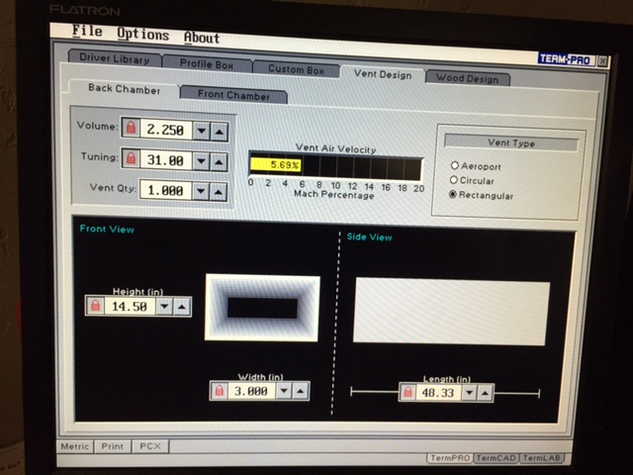Toggle the Width lock icon
Viewport: 633px width, 475px height.
pyautogui.click(x=220, y=391)
